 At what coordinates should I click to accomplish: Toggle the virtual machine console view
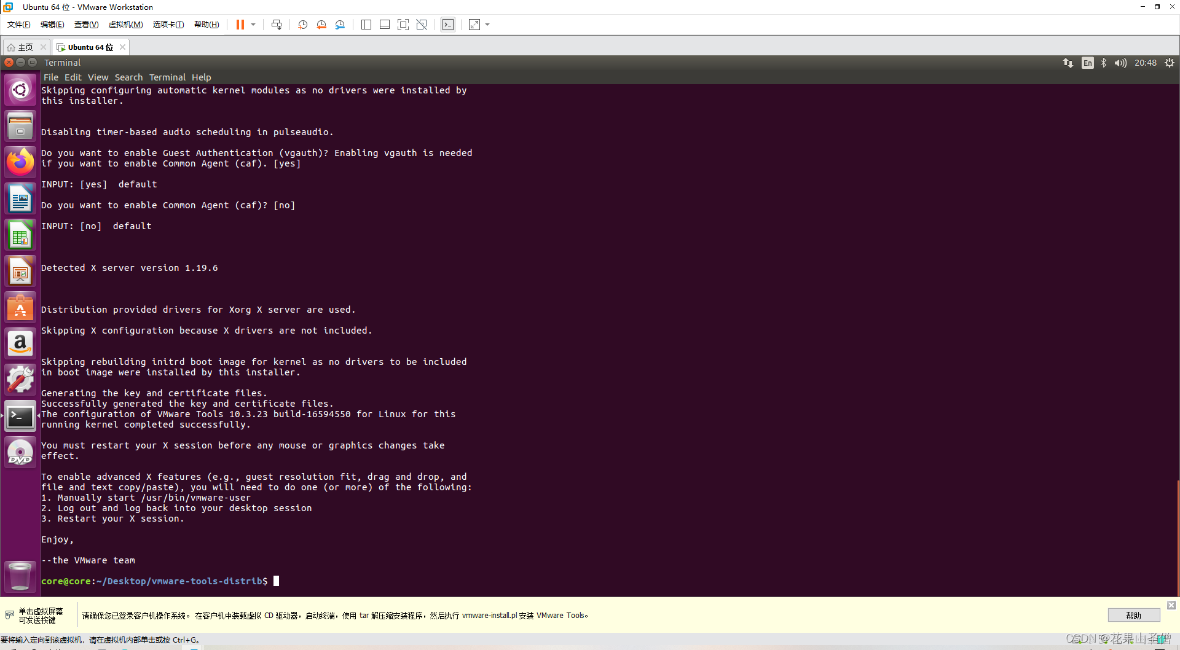click(x=448, y=25)
